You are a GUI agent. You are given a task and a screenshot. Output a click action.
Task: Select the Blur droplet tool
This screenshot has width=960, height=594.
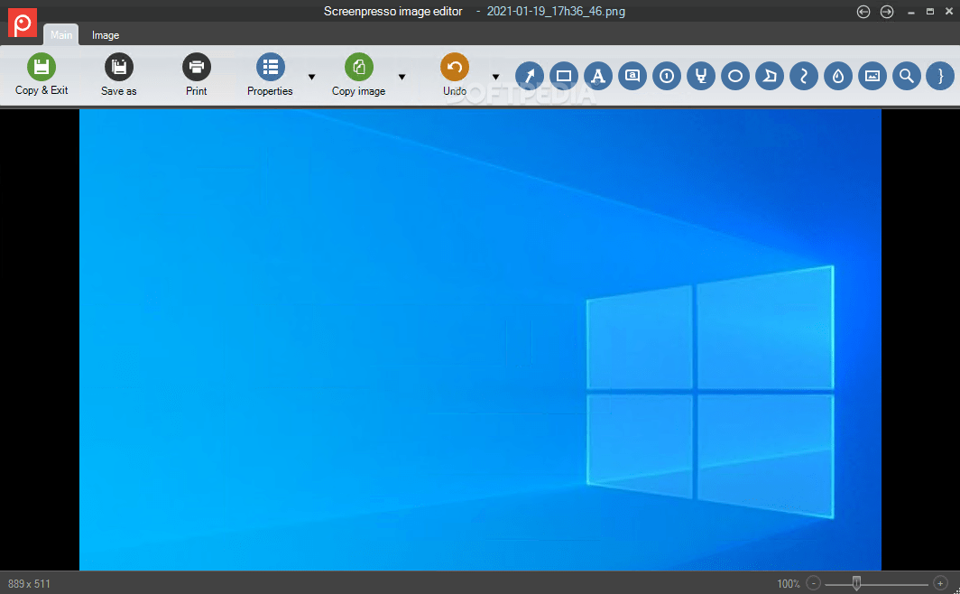coord(838,77)
